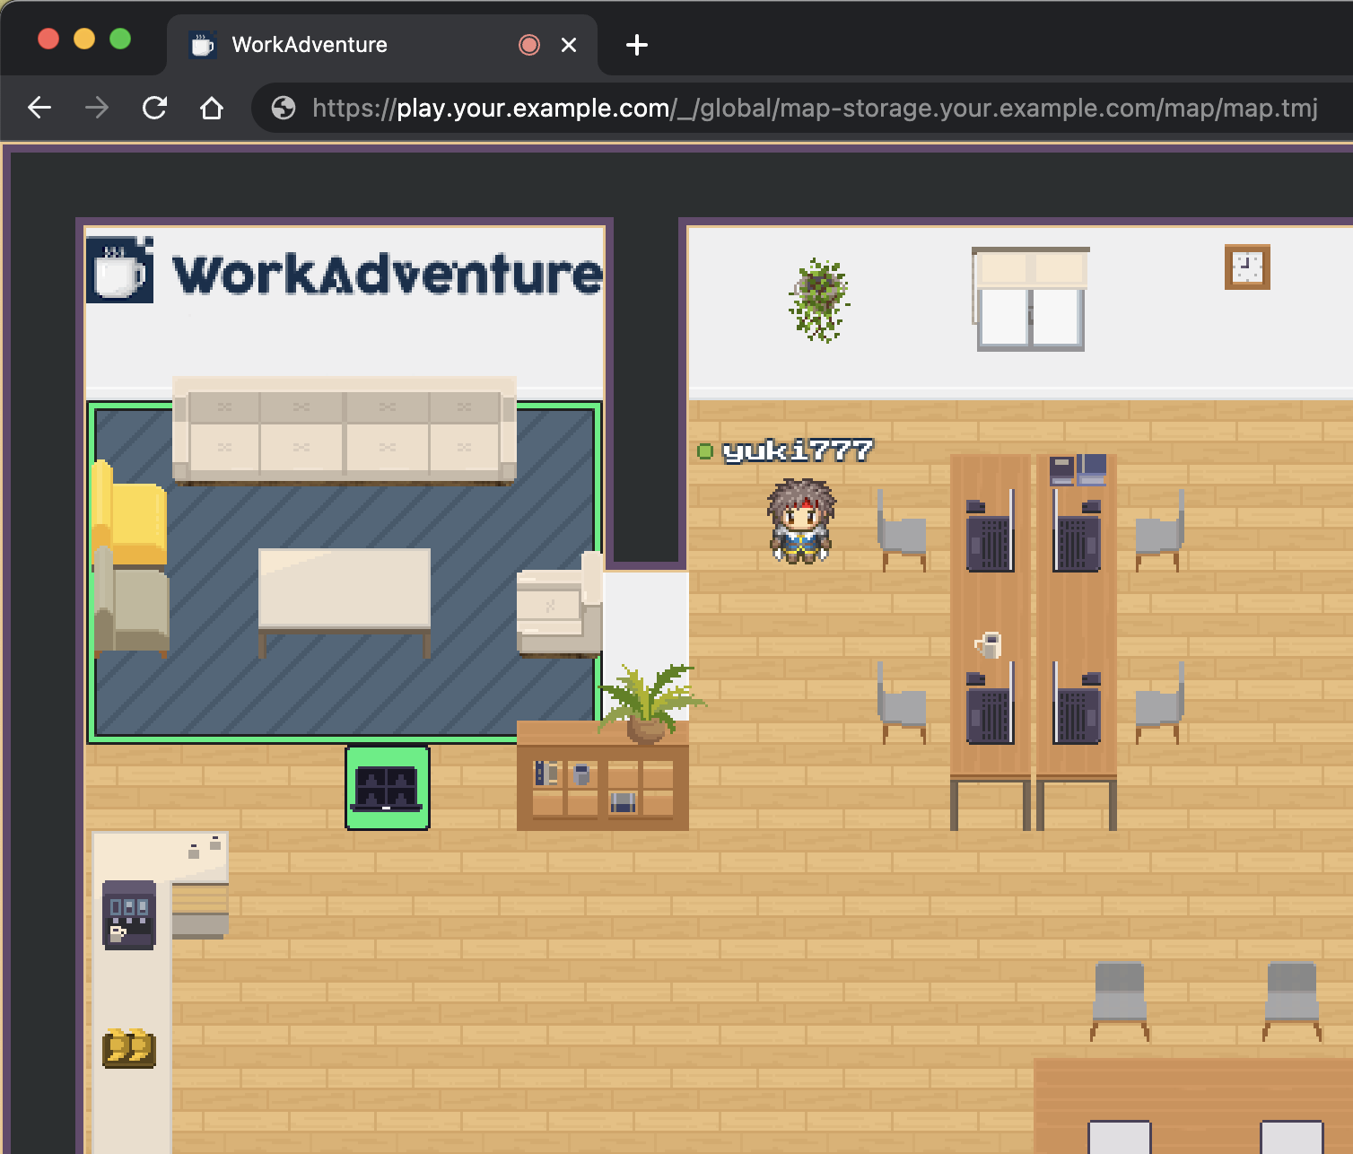The image size is (1353, 1154).
Task: Reload the page with the refresh button
Action: pos(154,108)
